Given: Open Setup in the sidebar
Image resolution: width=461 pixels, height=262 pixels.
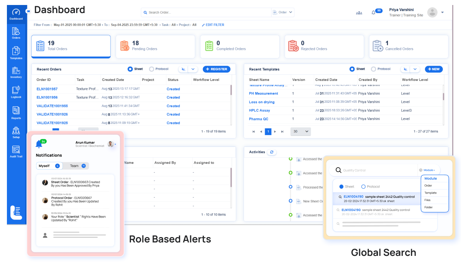Looking at the screenshot, I should pos(16,132).
